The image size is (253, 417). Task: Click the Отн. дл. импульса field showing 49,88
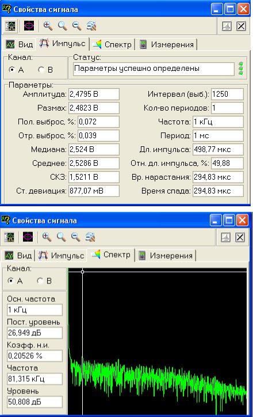coord(227,164)
